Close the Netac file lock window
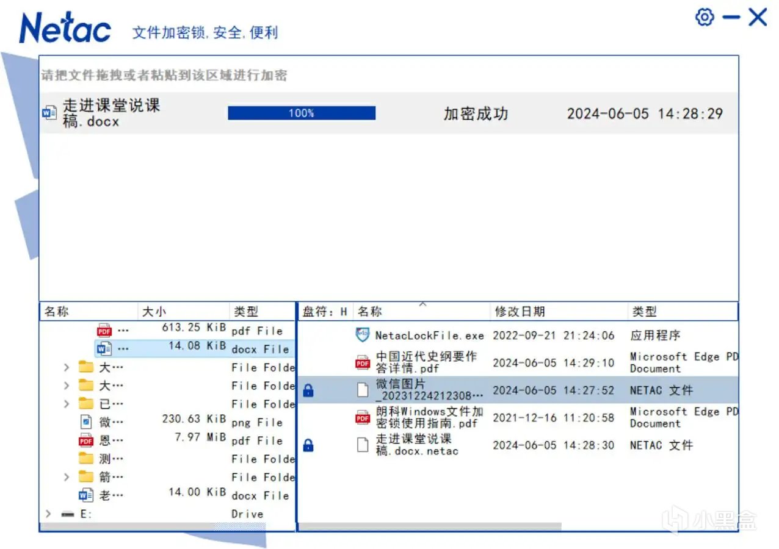Screen dimensions: 779x549 758,17
